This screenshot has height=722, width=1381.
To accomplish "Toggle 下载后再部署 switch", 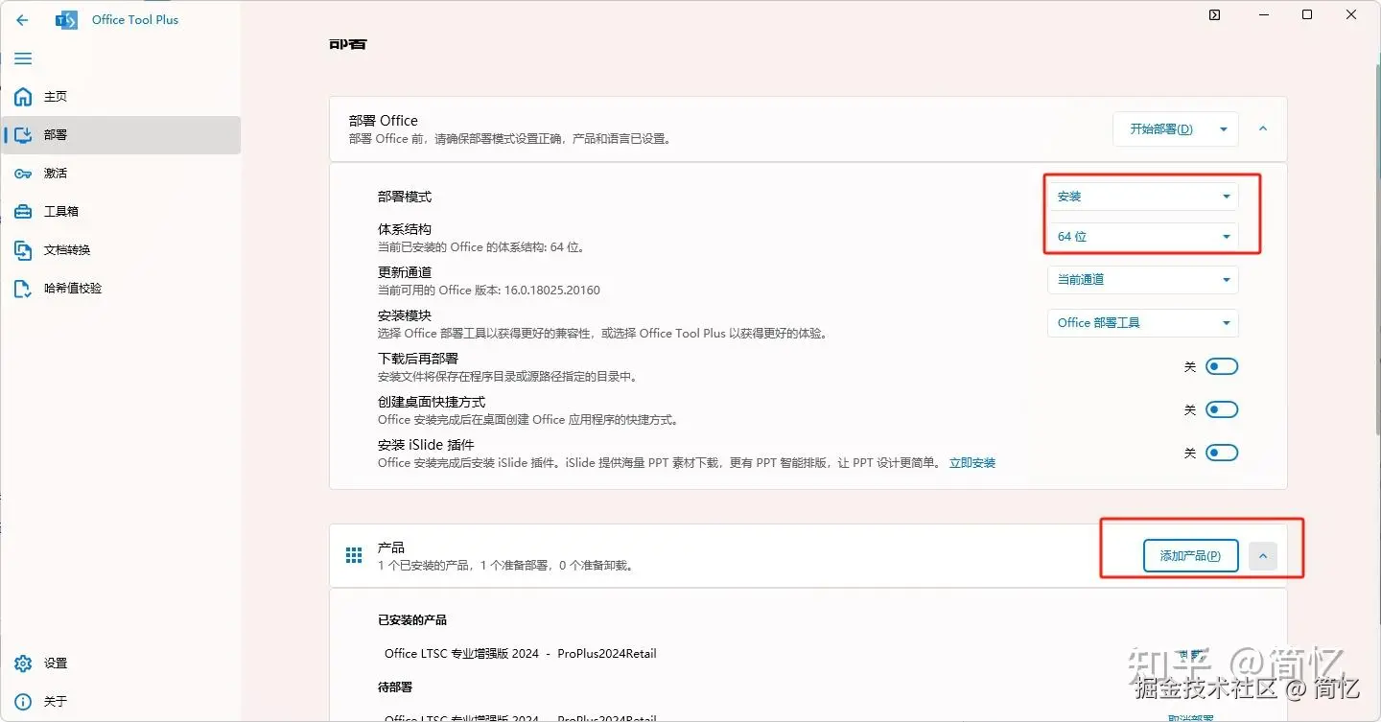I will pyautogui.click(x=1221, y=366).
